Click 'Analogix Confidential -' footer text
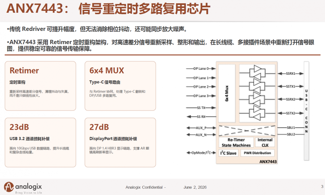Screen dimensions: 325x195 click(146, 187)
